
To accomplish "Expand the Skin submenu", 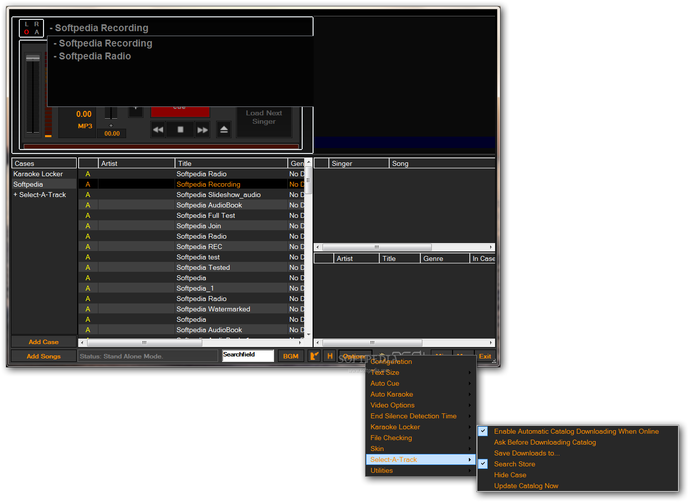I will [420, 449].
